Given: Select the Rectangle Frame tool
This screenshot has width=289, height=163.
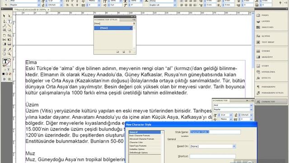Looking at the screenshot, I should coord(4,30).
